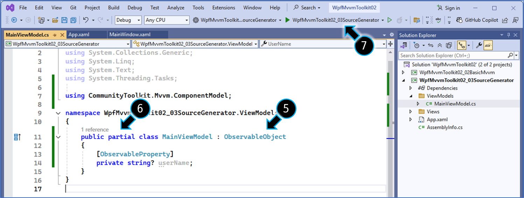Click Sync with Active Document icon

(431, 45)
